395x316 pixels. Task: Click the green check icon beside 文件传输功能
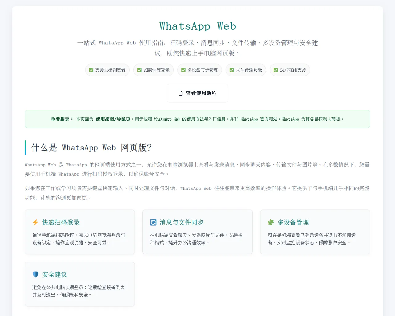pyautogui.click(x=232, y=70)
